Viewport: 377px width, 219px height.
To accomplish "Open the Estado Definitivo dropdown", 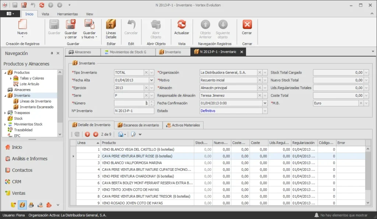I will pyautogui.click(x=265, y=111).
